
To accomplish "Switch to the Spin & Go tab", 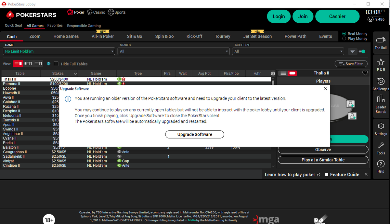I will (x=164, y=36).
